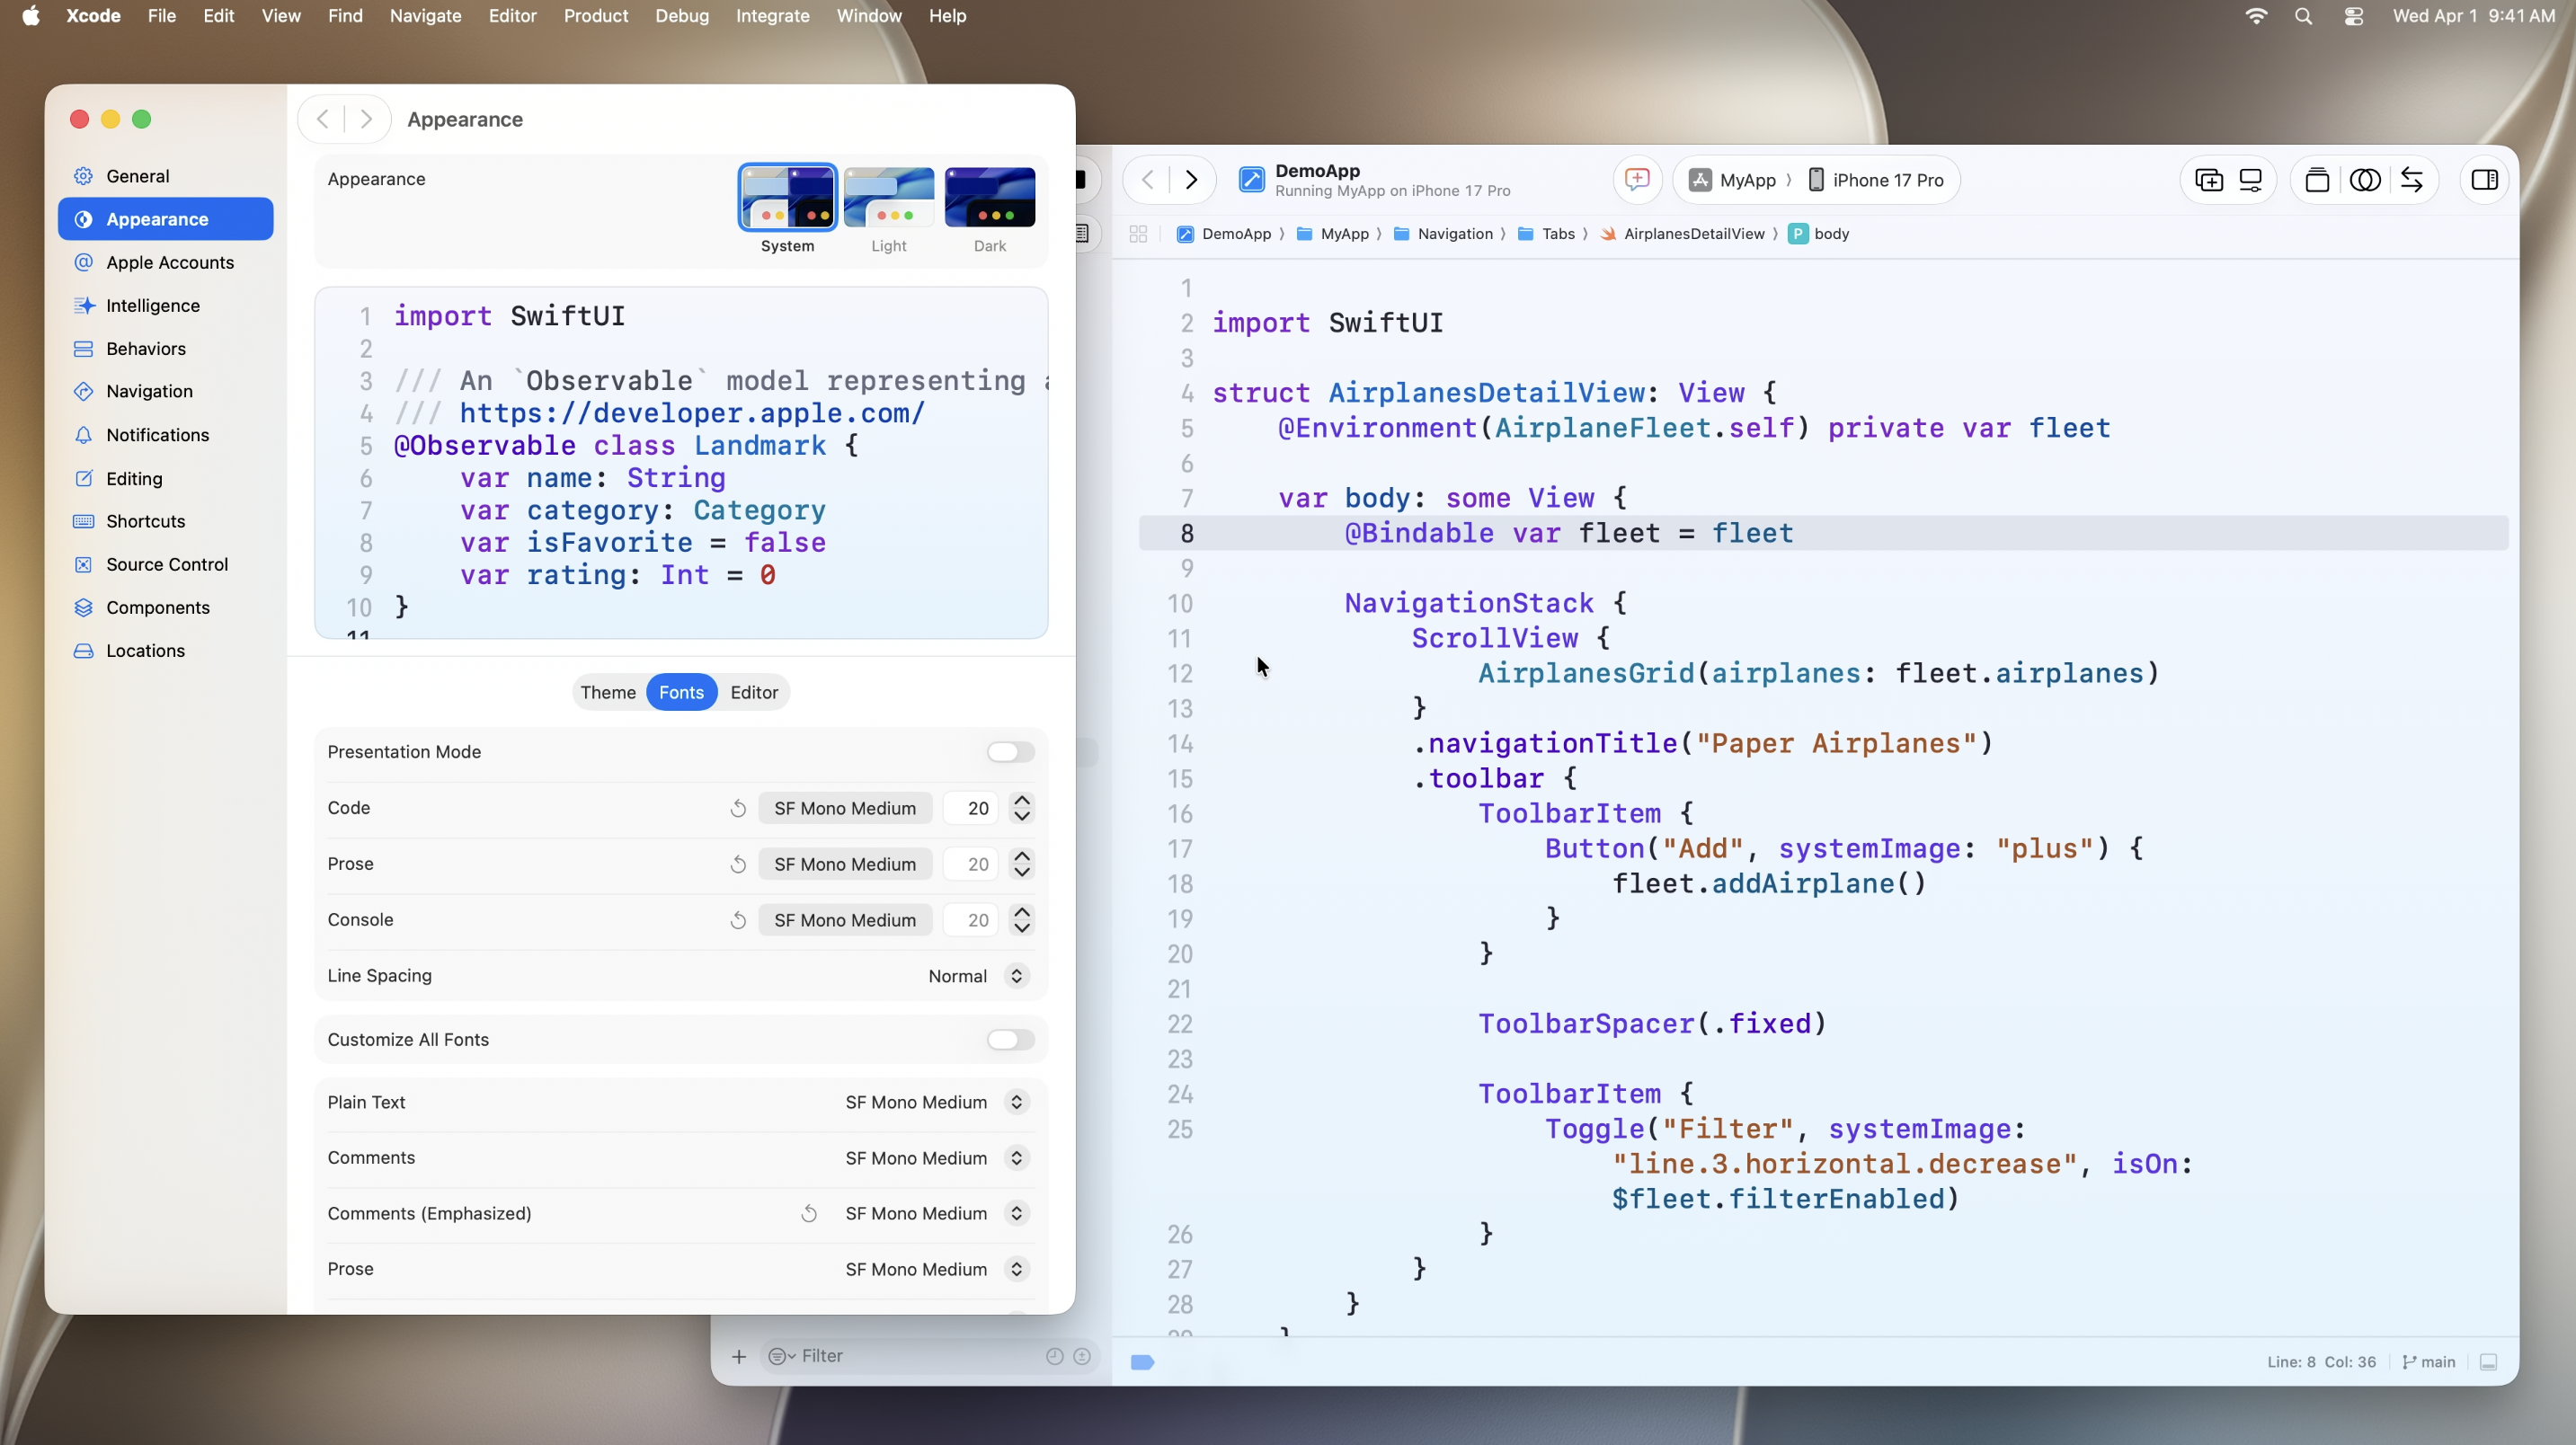
Task: Open Control Center in menu bar
Action: pos(2353,16)
